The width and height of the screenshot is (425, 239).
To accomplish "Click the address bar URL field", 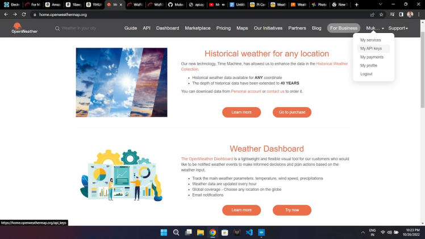I will click(x=201, y=15).
